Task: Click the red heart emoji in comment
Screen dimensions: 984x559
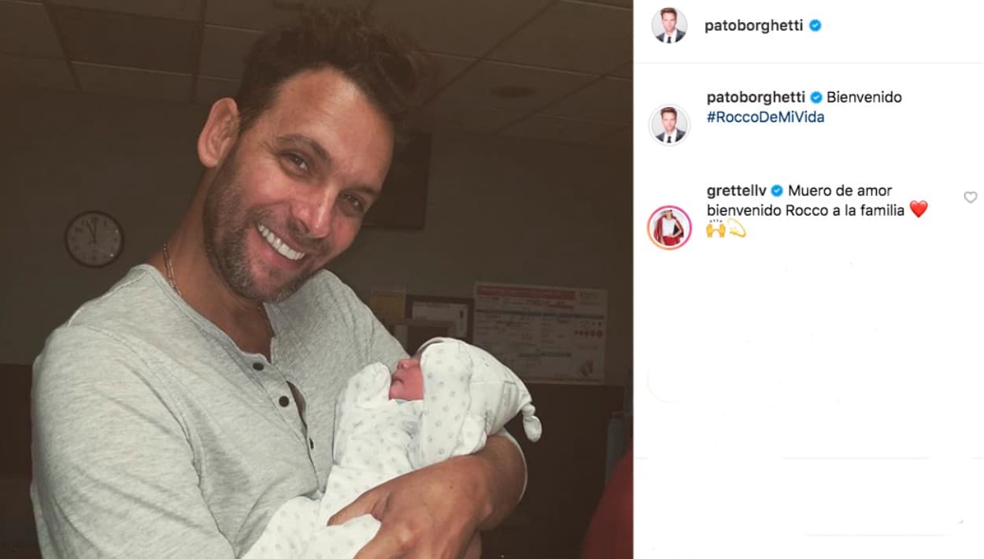Action: (919, 209)
